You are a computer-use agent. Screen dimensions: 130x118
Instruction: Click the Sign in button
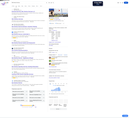pos(126,3)
